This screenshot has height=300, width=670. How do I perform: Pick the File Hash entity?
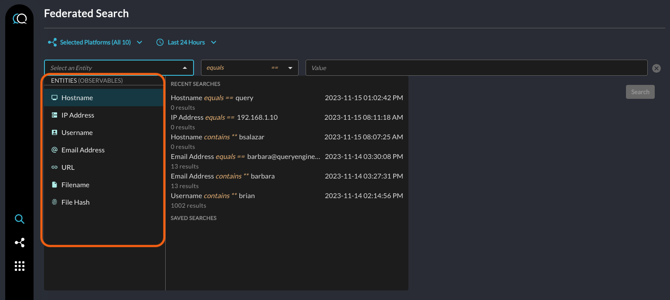[x=75, y=202]
